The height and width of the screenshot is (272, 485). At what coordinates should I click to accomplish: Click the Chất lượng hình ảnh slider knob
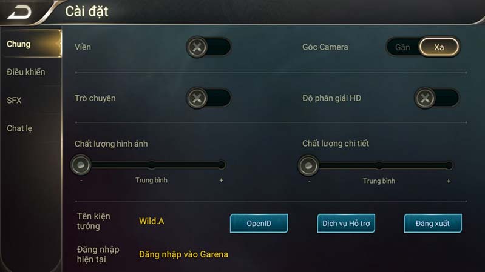(x=81, y=165)
